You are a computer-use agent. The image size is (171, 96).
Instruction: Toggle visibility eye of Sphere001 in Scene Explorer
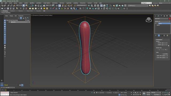coord(8,22)
